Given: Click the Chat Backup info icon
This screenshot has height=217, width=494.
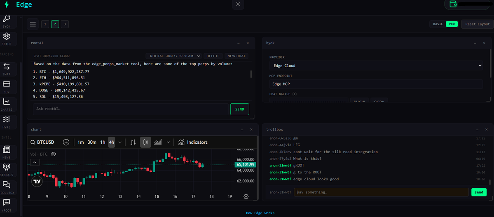Looking at the screenshot, I should pyautogui.click(x=295, y=94).
